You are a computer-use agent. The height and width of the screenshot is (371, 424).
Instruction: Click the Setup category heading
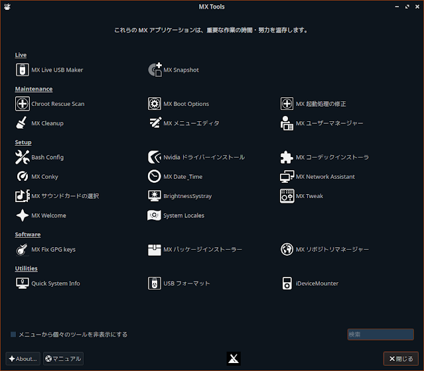23,142
